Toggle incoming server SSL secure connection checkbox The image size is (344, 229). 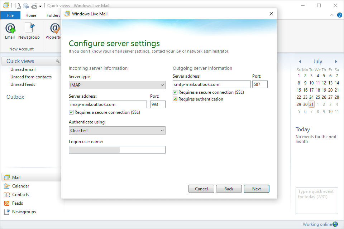click(x=71, y=112)
